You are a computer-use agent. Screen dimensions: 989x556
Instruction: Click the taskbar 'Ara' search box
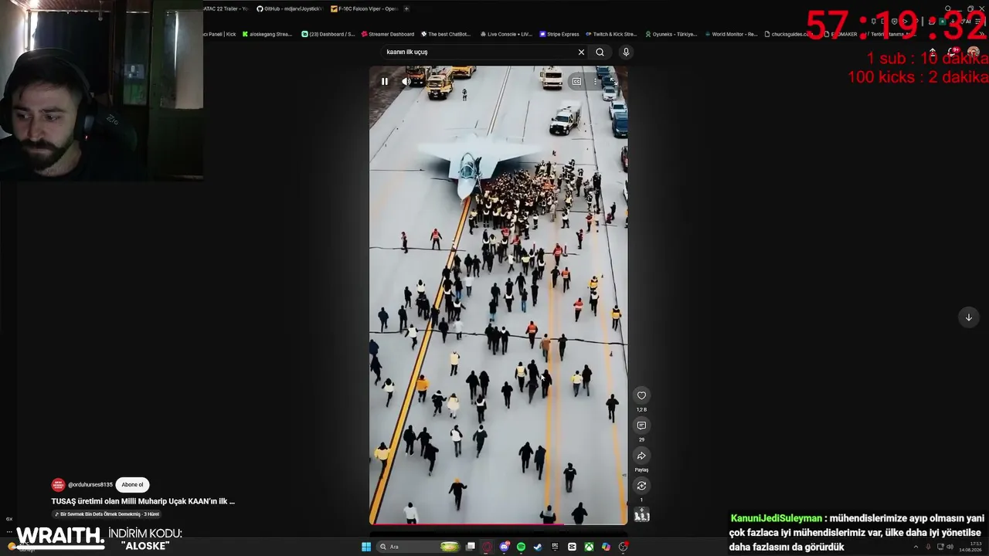coord(418,547)
